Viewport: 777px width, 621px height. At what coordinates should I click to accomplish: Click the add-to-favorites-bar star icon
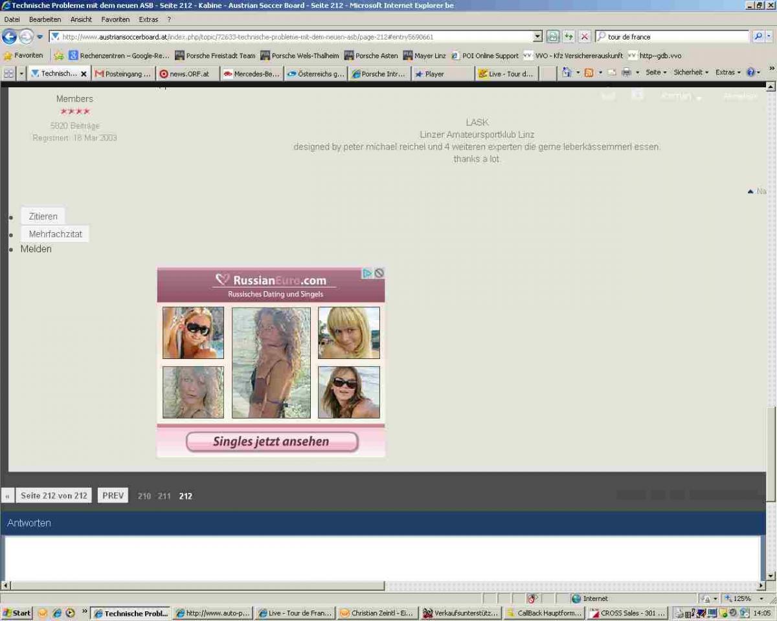(58, 56)
